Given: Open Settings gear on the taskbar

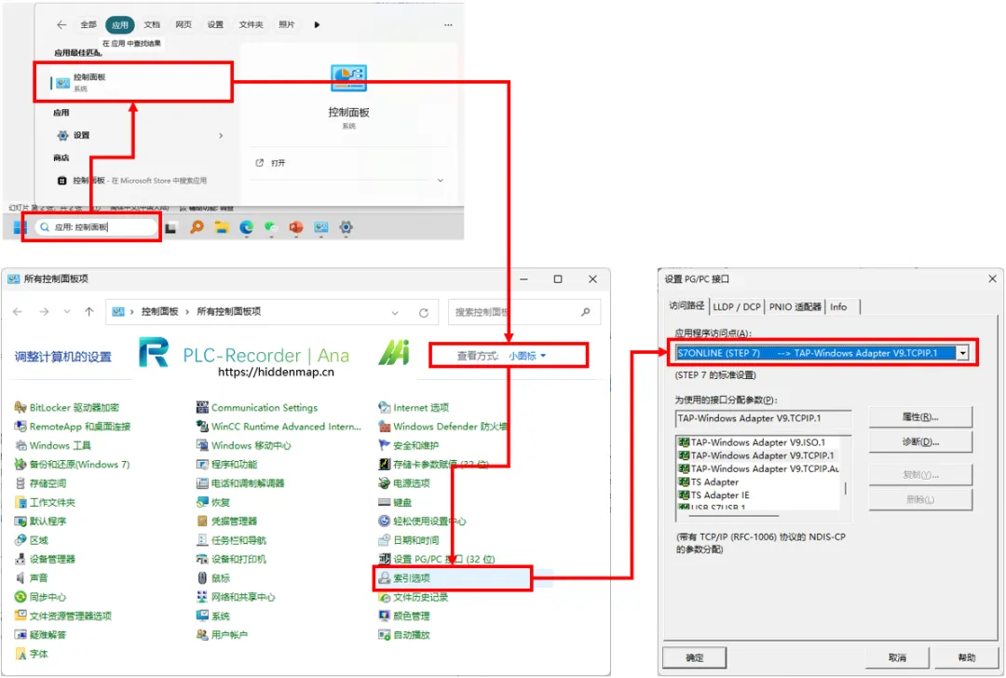Looking at the screenshot, I should [x=346, y=227].
